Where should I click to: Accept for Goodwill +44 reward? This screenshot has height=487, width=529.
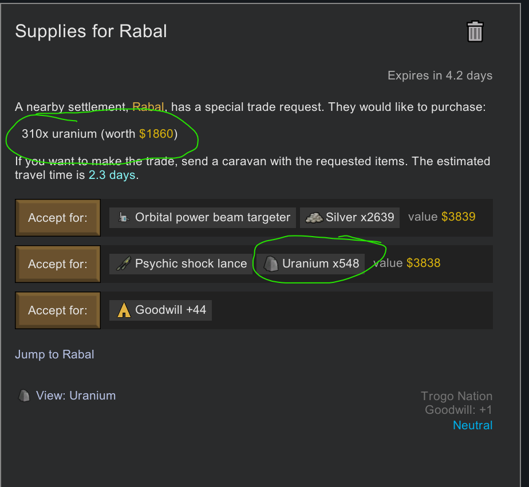click(58, 310)
